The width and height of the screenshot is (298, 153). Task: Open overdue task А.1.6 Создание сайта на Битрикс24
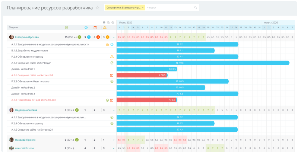pos(32,75)
